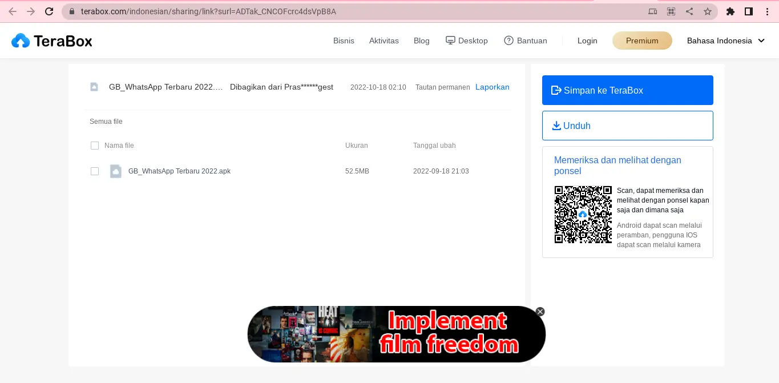Tick the checkbox for GB_WhatsApp Terbaru 2022.apk
The width and height of the screenshot is (779, 383).
point(95,171)
